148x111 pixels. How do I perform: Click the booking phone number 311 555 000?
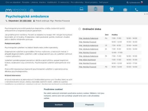(25, 21)
